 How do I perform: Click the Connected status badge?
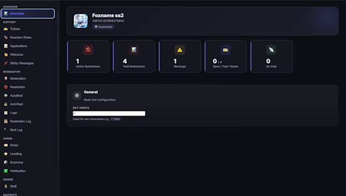click(103, 26)
